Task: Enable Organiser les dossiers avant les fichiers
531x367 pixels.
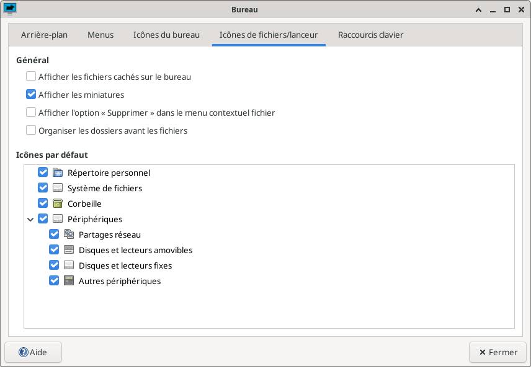Action: click(x=31, y=131)
